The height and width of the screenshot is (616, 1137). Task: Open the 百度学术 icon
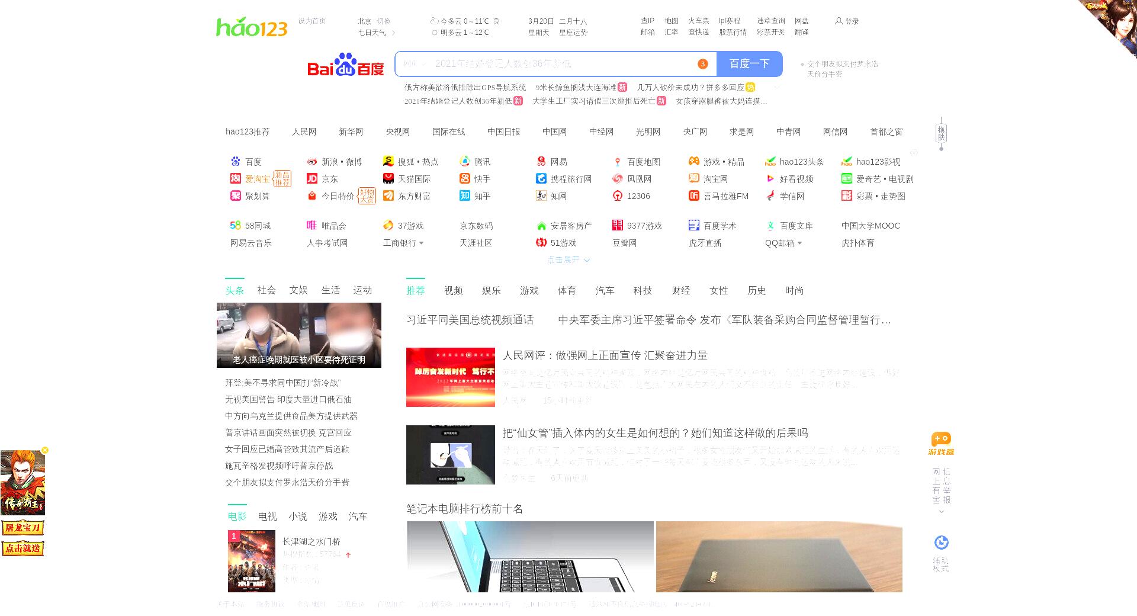pos(694,225)
